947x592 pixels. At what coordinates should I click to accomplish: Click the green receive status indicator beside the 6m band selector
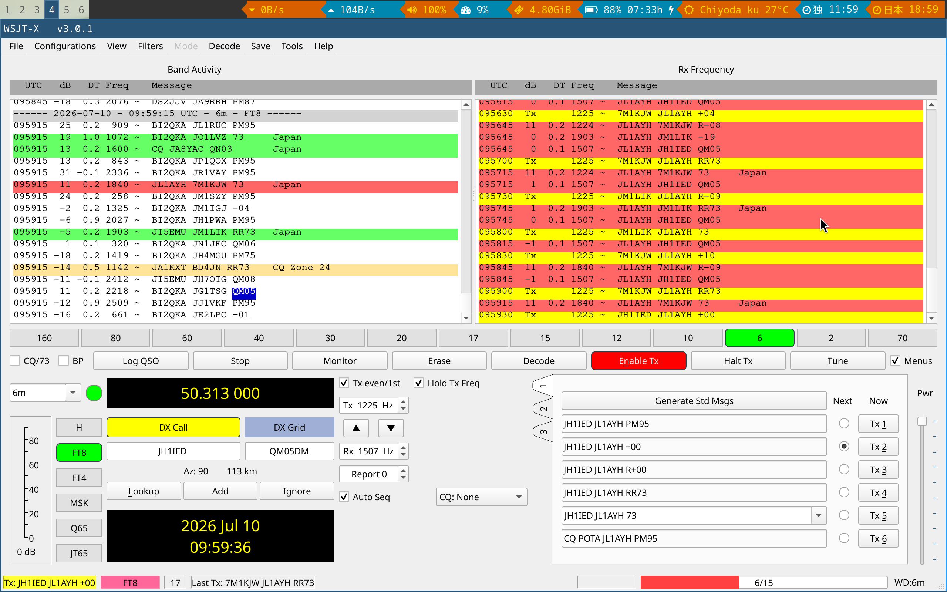(94, 393)
